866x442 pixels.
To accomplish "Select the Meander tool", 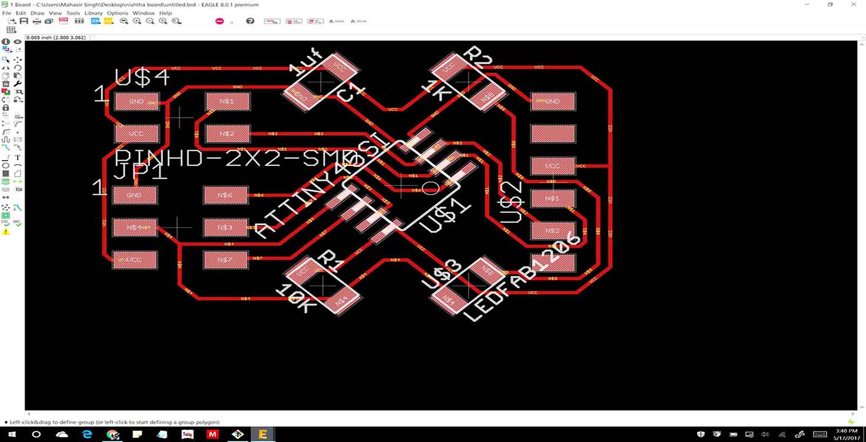I will (x=6, y=140).
